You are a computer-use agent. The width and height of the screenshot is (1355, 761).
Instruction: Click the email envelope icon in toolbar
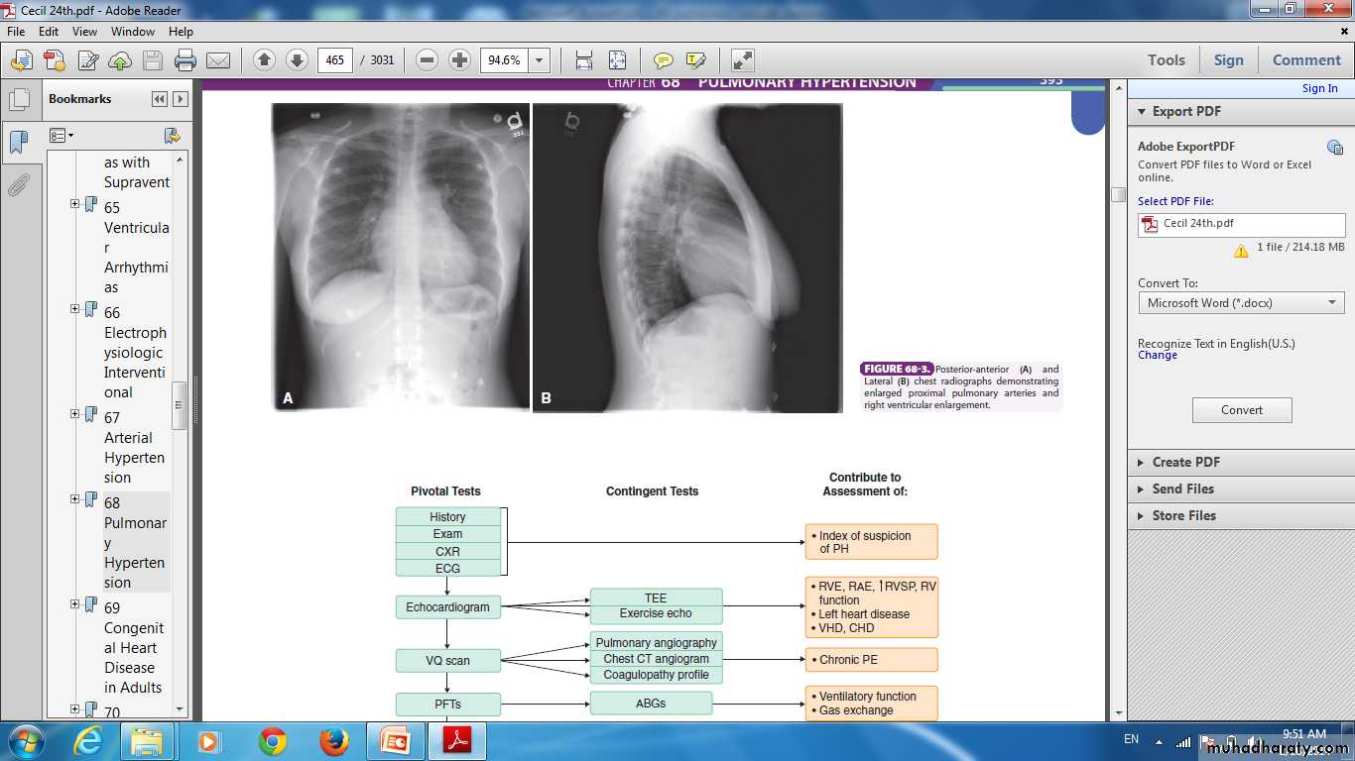(218, 60)
